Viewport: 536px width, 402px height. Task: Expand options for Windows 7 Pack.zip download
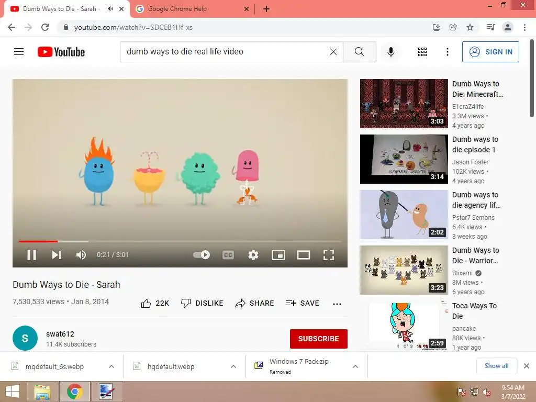pos(355,366)
